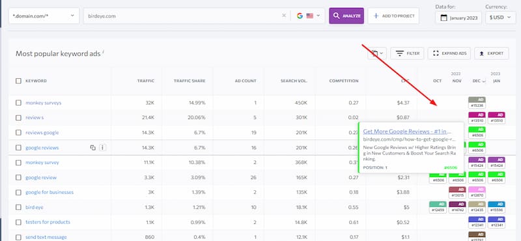Check the review s row checkbox
Image resolution: width=521 pixels, height=241 pixels.
tap(18, 118)
